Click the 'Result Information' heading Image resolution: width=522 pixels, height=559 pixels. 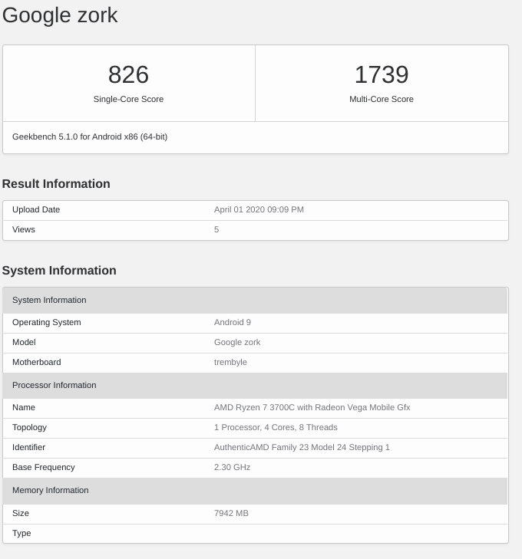tap(56, 183)
